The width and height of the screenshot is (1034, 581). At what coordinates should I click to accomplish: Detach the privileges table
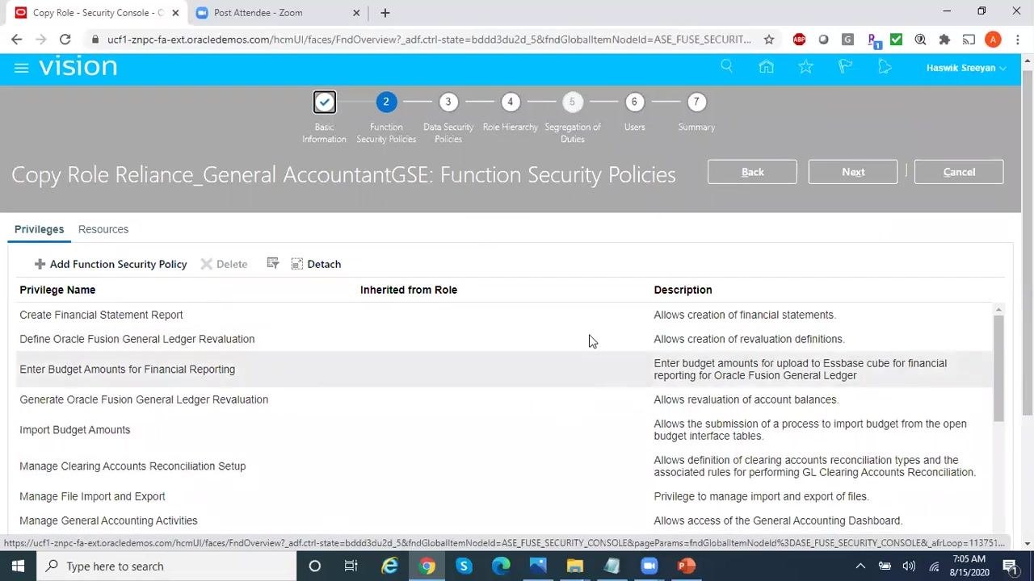click(x=316, y=264)
